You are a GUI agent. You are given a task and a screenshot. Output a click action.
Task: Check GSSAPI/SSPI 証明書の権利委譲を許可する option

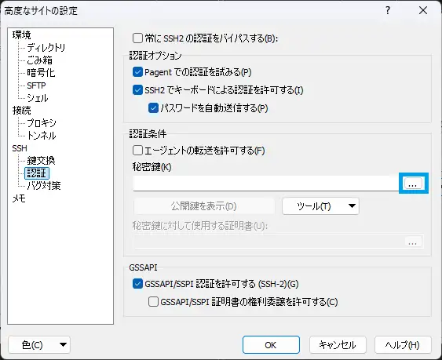coord(153,302)
